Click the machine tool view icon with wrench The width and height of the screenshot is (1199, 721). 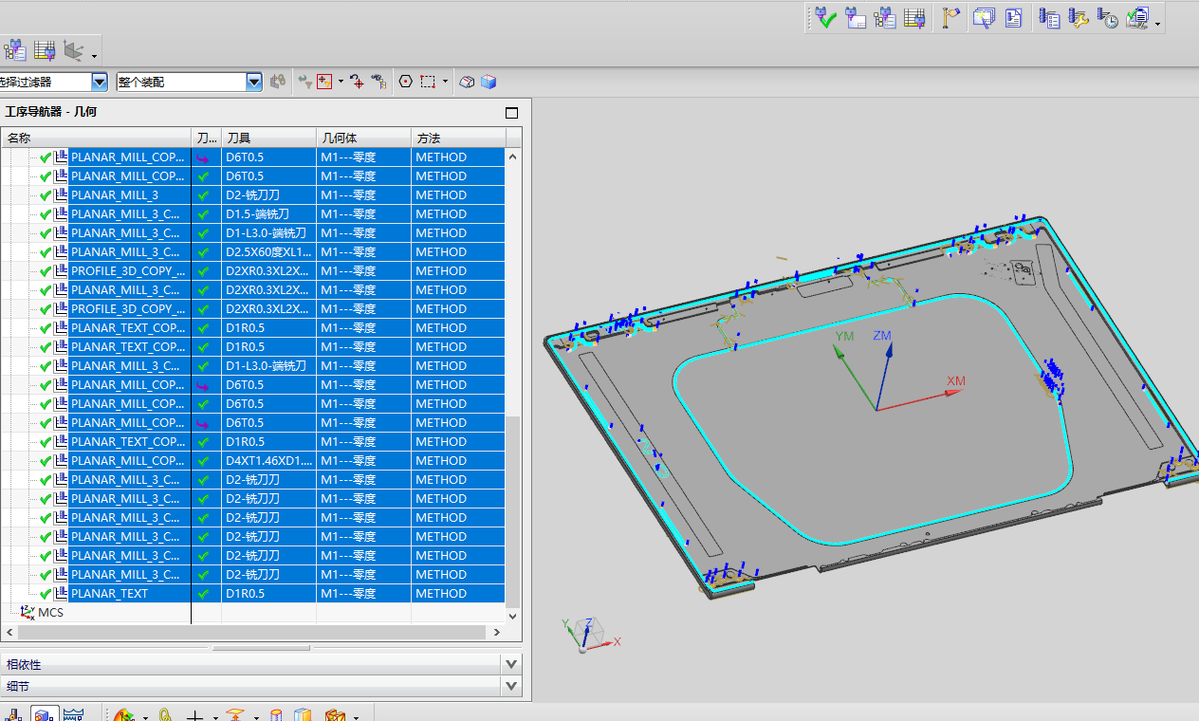coord(1078,18)
